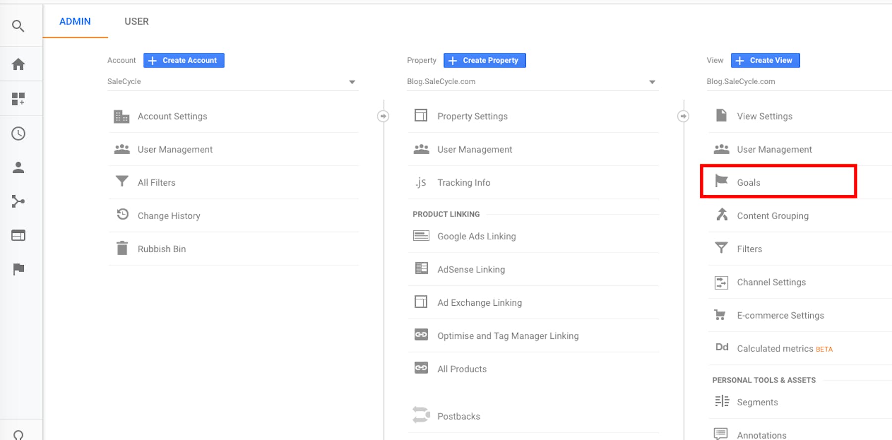Open Real-time clock icon in sidebar
The height and width of the screenshot is (440, 892).
coord(18,133)
